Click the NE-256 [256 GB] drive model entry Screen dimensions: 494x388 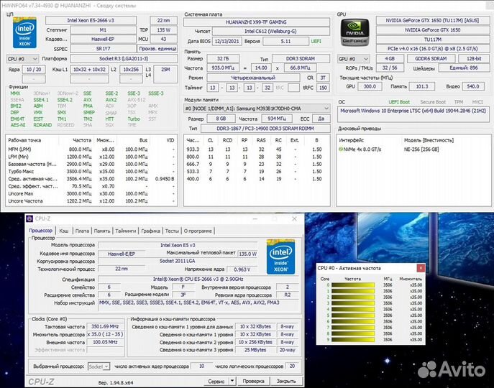point(421,149)
